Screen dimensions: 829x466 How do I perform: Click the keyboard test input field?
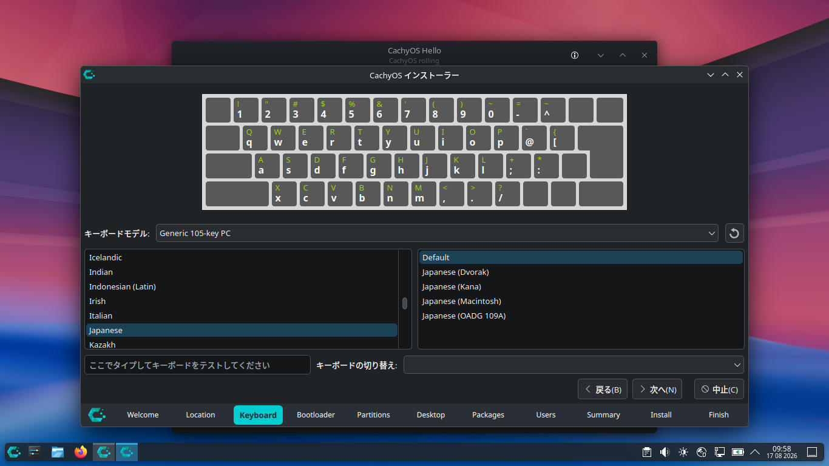click(197, 365)
